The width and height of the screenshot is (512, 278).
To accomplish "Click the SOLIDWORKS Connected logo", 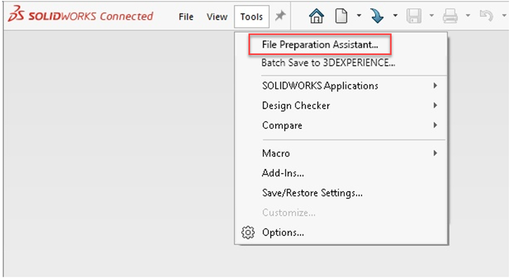I will click(x=81, y=17).
